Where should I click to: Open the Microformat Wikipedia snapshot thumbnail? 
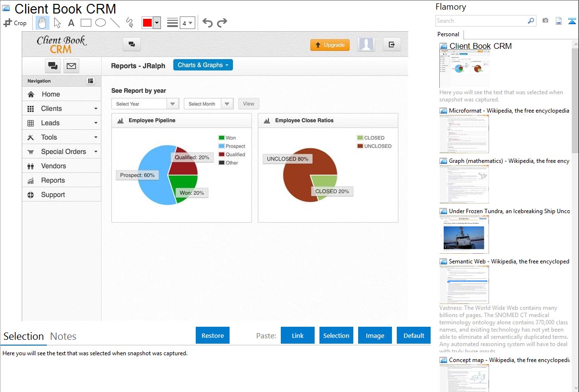pos(464,134)
